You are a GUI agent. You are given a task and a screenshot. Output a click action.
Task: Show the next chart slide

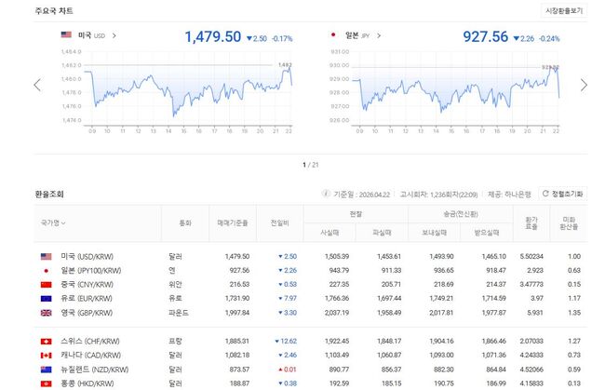tap(584, 85)
